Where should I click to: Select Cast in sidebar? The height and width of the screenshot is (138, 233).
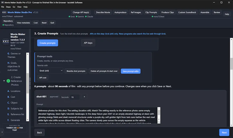[x=11, y=97]
